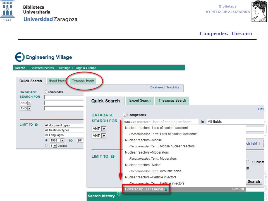Click Turn Off in the thesaurus suggestion bar

click(238, 189)
